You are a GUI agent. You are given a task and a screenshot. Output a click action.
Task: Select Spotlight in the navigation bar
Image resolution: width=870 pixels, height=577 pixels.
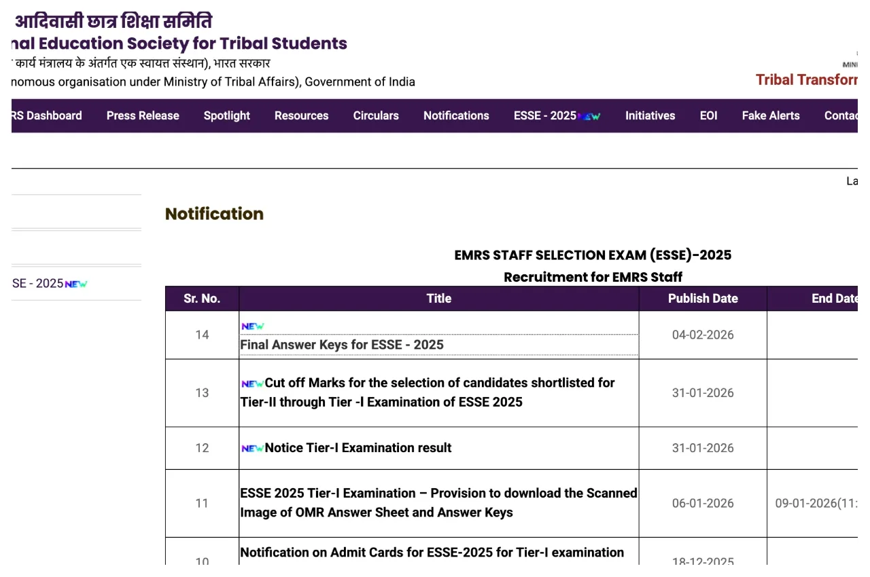226,115
